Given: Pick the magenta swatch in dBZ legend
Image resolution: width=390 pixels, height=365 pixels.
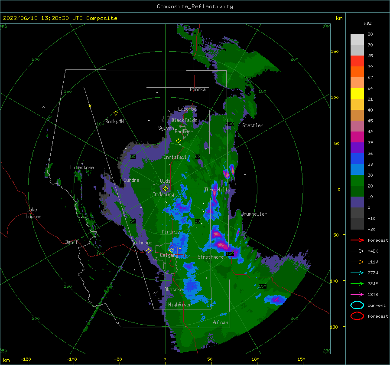Looking at the screenshot, I should pos(357,137).
